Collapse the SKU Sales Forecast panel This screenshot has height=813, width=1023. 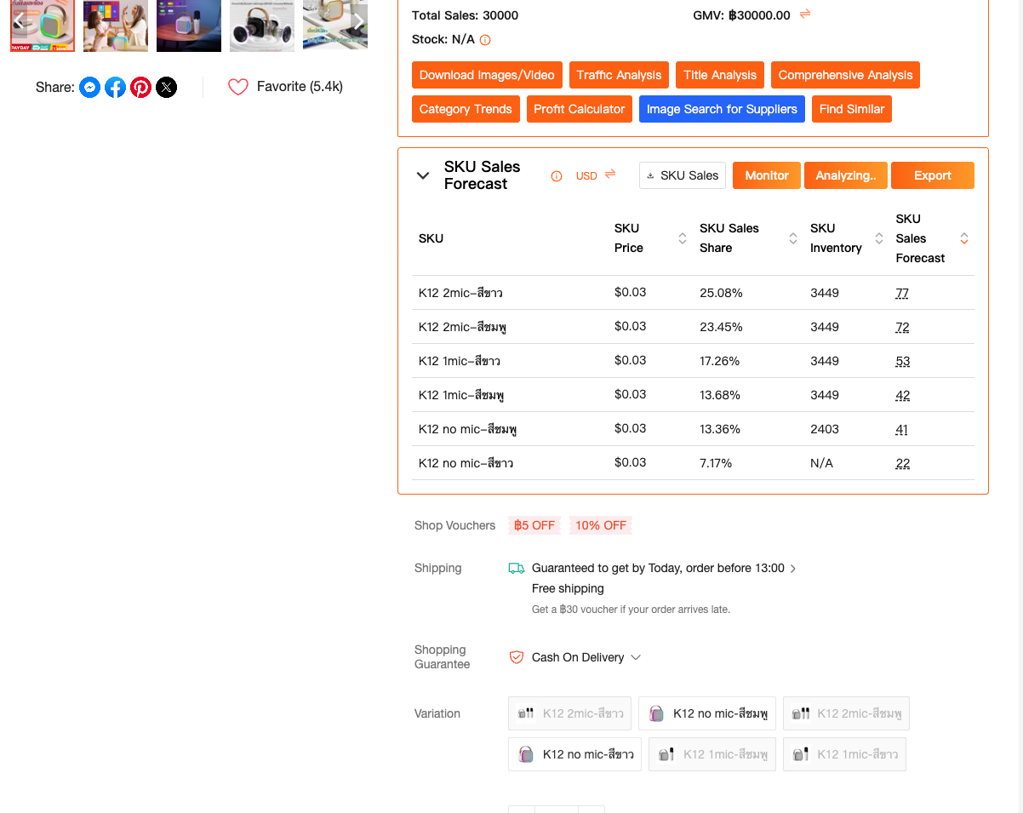click(x=423, y=175)
